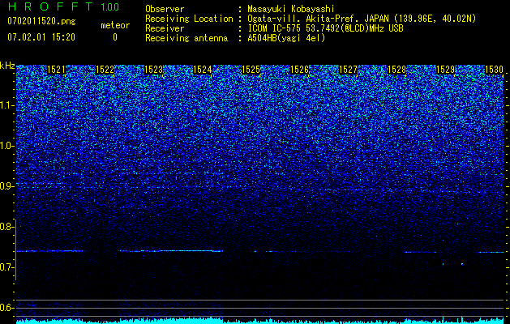Click the 1524 time marker
This screenshot has height=324, width=510.
tap(203, 70)
